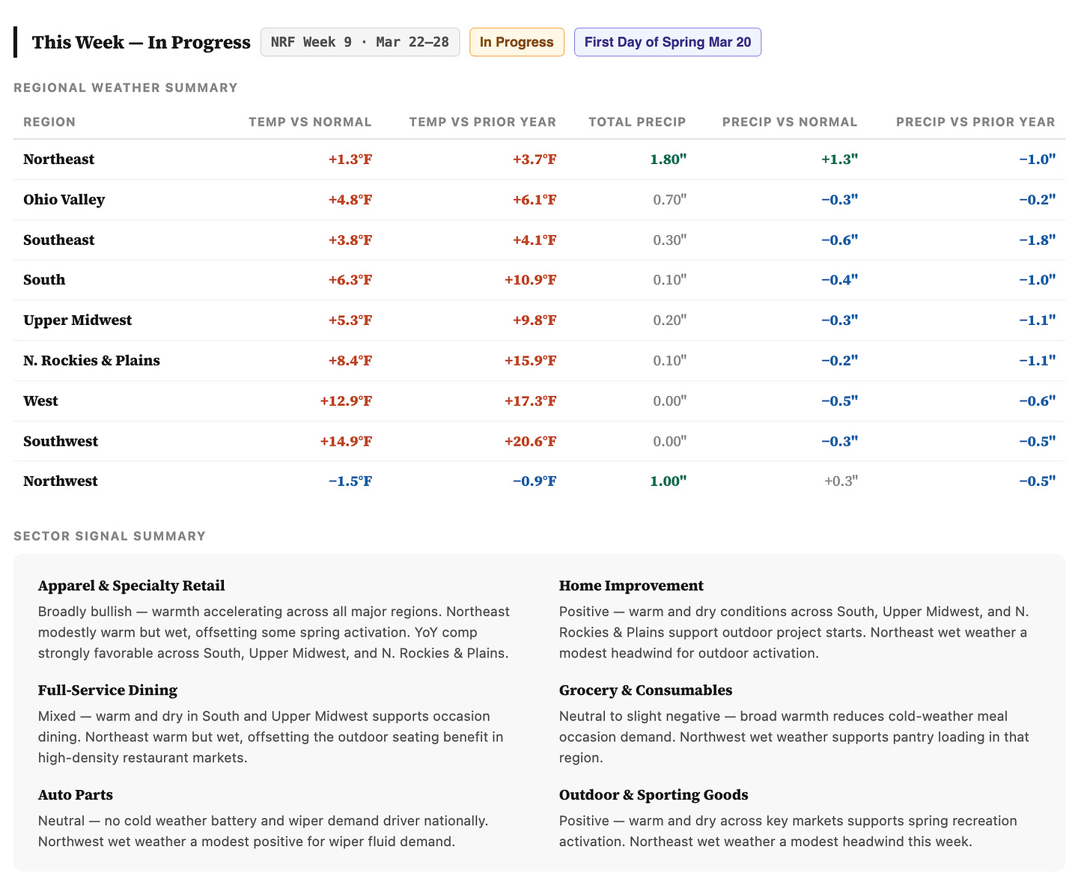Click Northeast temp vs normal +1.3°F

(350, 159)
